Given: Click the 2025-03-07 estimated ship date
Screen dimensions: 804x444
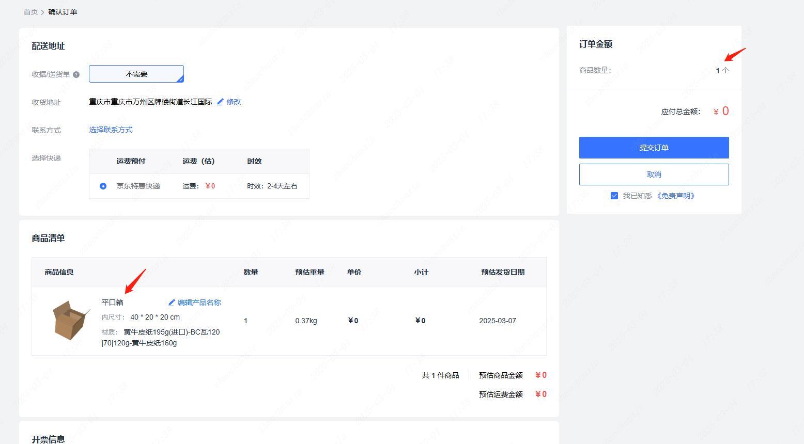Looking at the screenshot, I should (x=497, y=321).
